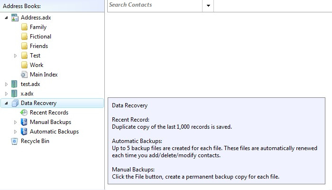
Task: Expand the Manual Backups node
Action: (x=15, y=122)
